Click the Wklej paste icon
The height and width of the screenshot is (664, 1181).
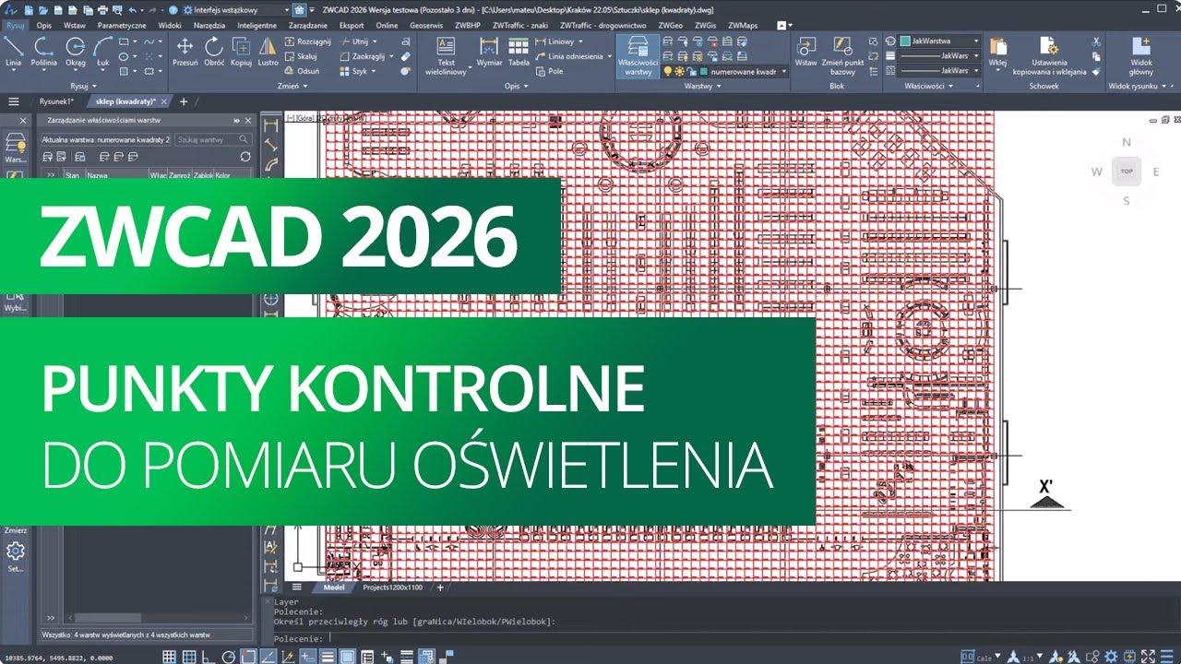coord(997,52)
